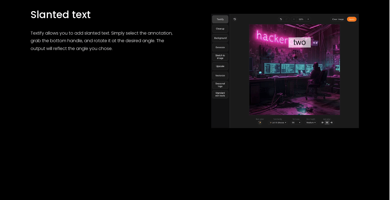The image size is (390, 200).
Task: Open the line height Medium dropdown
Action: 311,123
